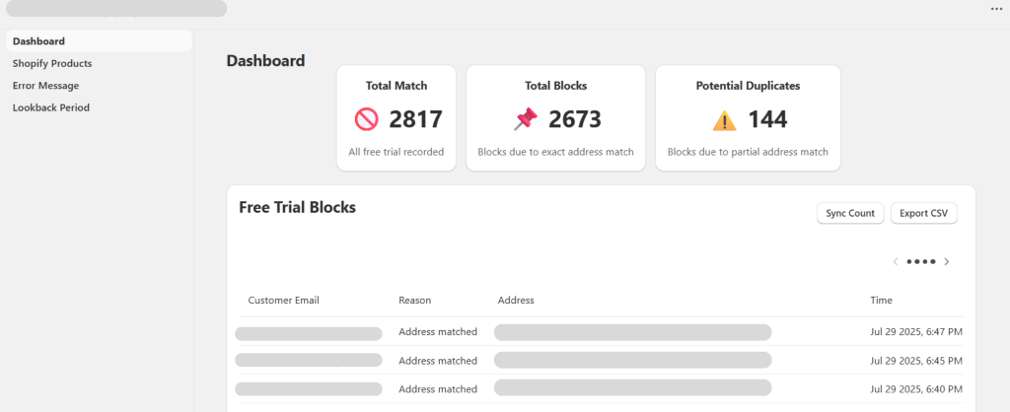
Task: Click the warning triangle Potential Duplicates icon
Action: 725,120
